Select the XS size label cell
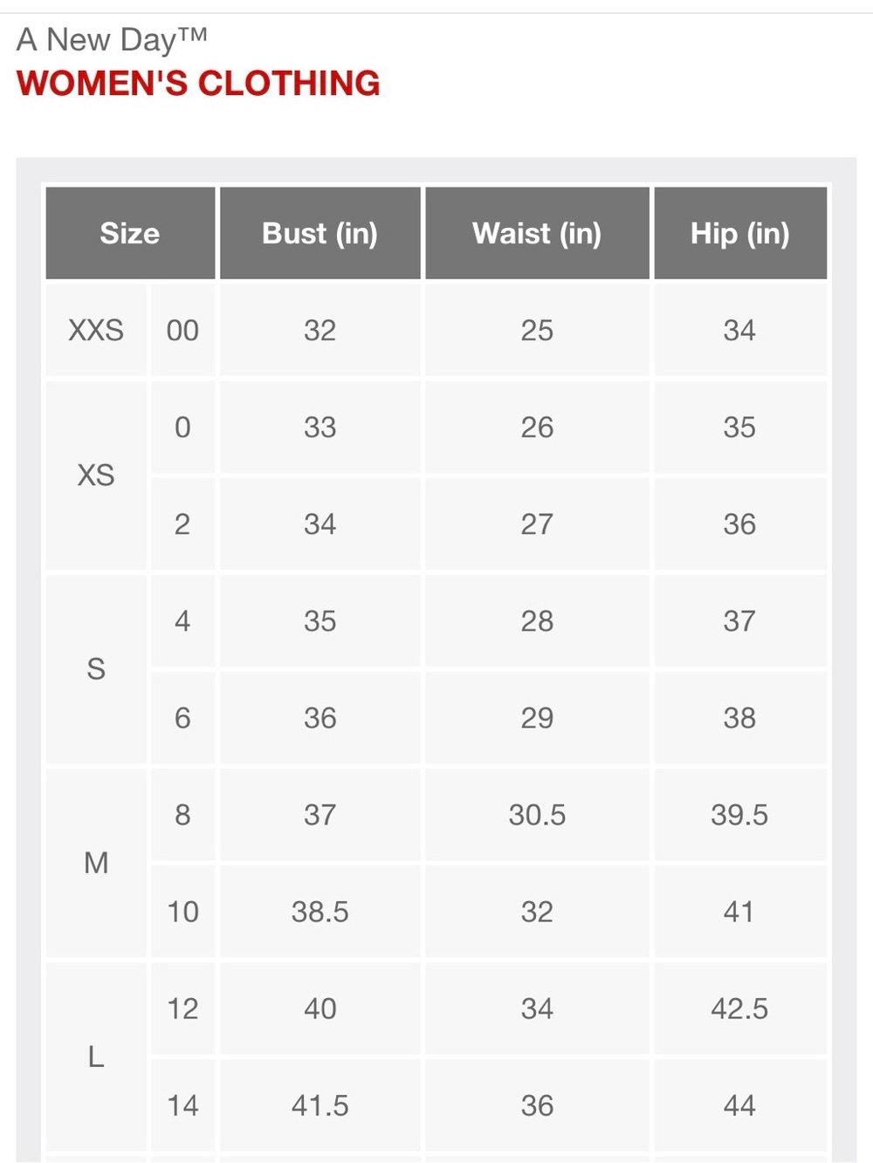Viewport: 873px width, 1163px height. coord(96,475)
